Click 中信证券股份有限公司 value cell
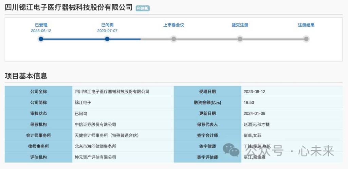348x169 pixels. 123,124
